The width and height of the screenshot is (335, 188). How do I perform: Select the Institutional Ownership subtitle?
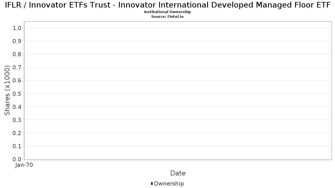tap(167, 12)
